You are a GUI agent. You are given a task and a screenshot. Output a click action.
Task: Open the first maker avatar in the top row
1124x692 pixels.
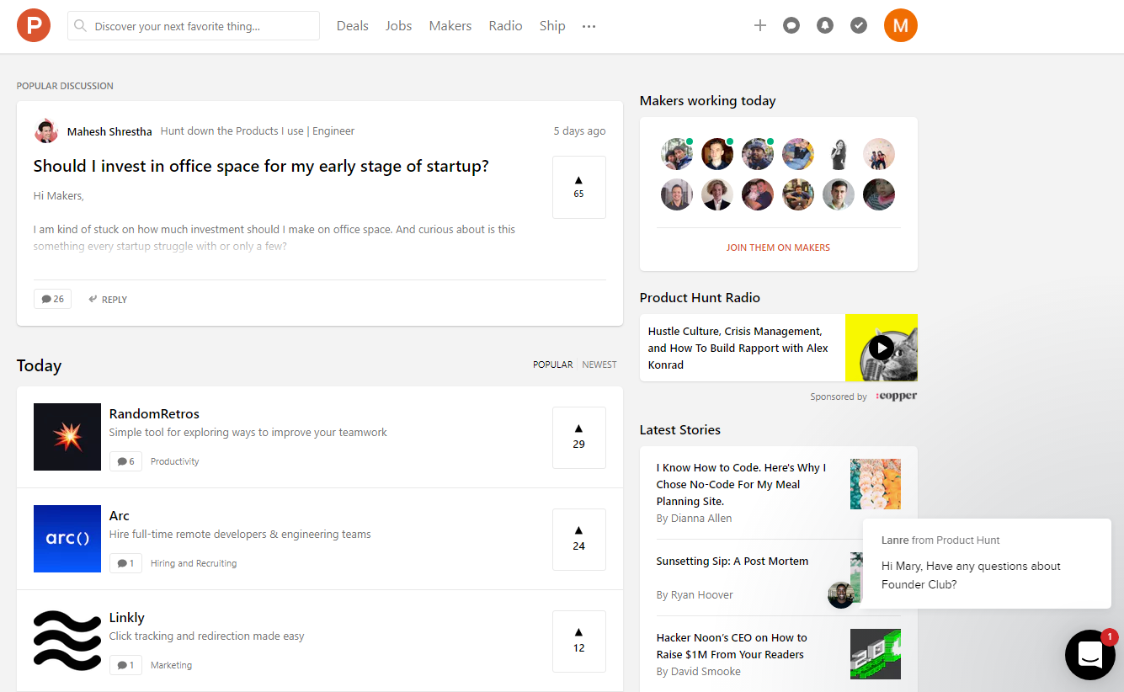coord(677,154)
